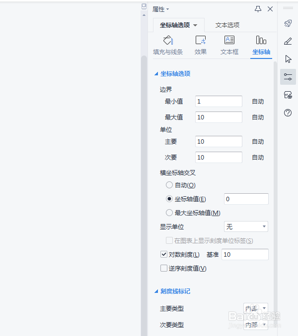Collapse the 坐标轴选项 section
The width and height of the screenshot is (298, 336).
156,74
